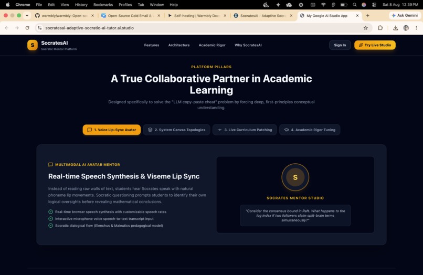Select Live Curriculum Patching tab

245,130
